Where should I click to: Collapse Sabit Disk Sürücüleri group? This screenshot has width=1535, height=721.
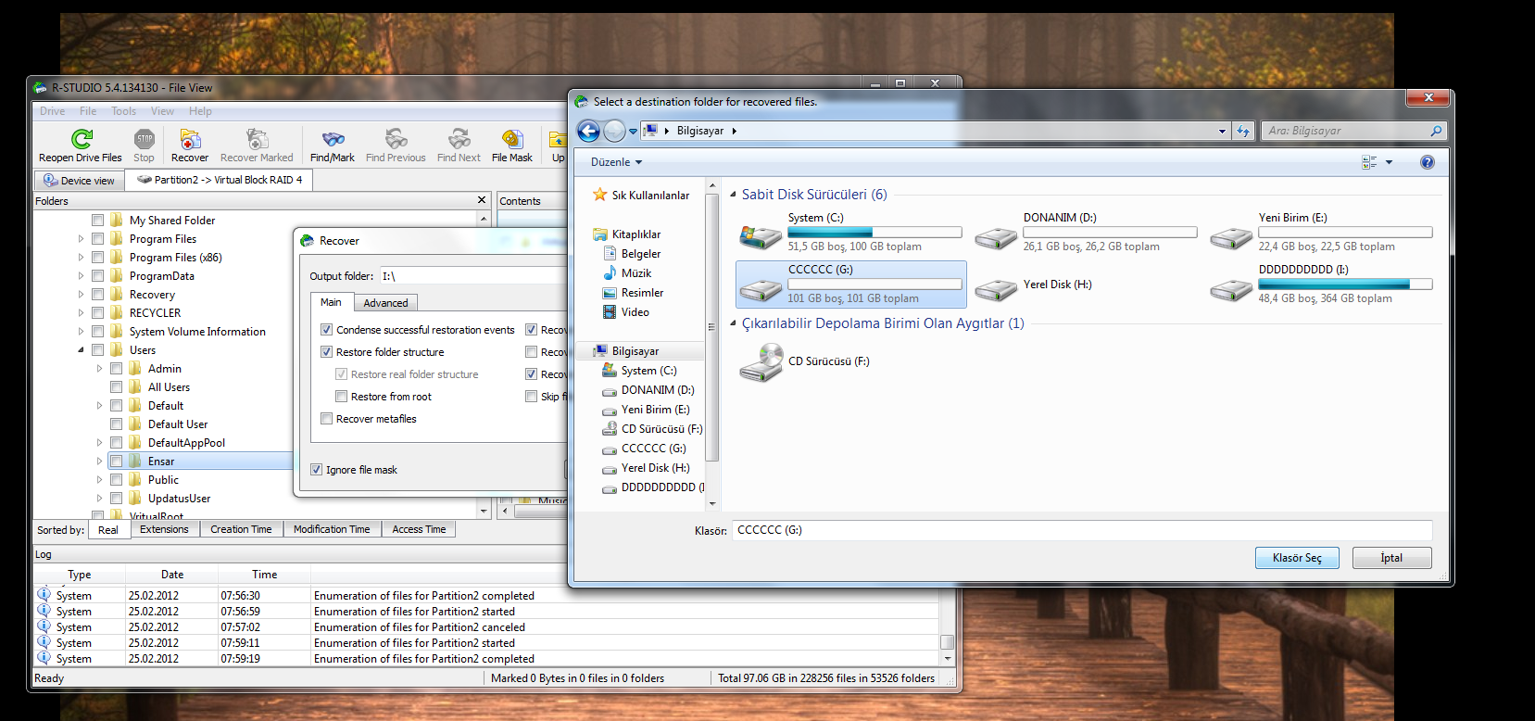(x=733, y=195)
